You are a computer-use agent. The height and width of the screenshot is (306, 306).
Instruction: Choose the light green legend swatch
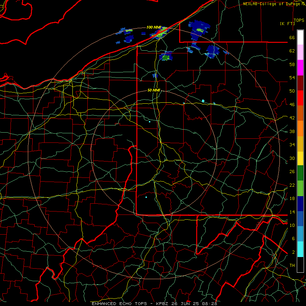300,188
